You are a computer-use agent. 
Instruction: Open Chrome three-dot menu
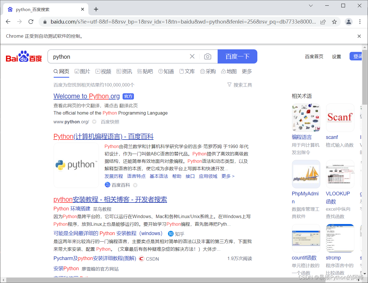click(360, 22)
